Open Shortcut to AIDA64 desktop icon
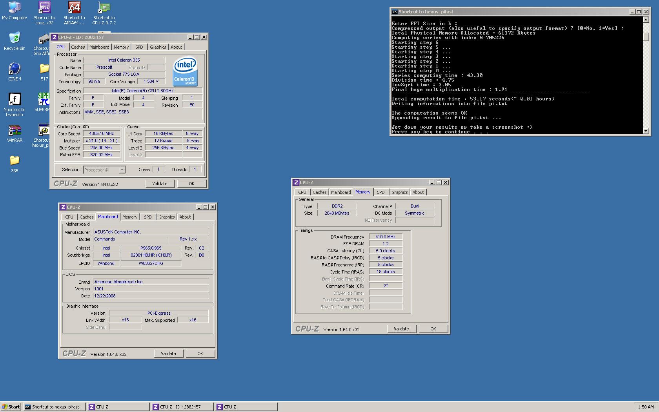 tap(74, 13)
